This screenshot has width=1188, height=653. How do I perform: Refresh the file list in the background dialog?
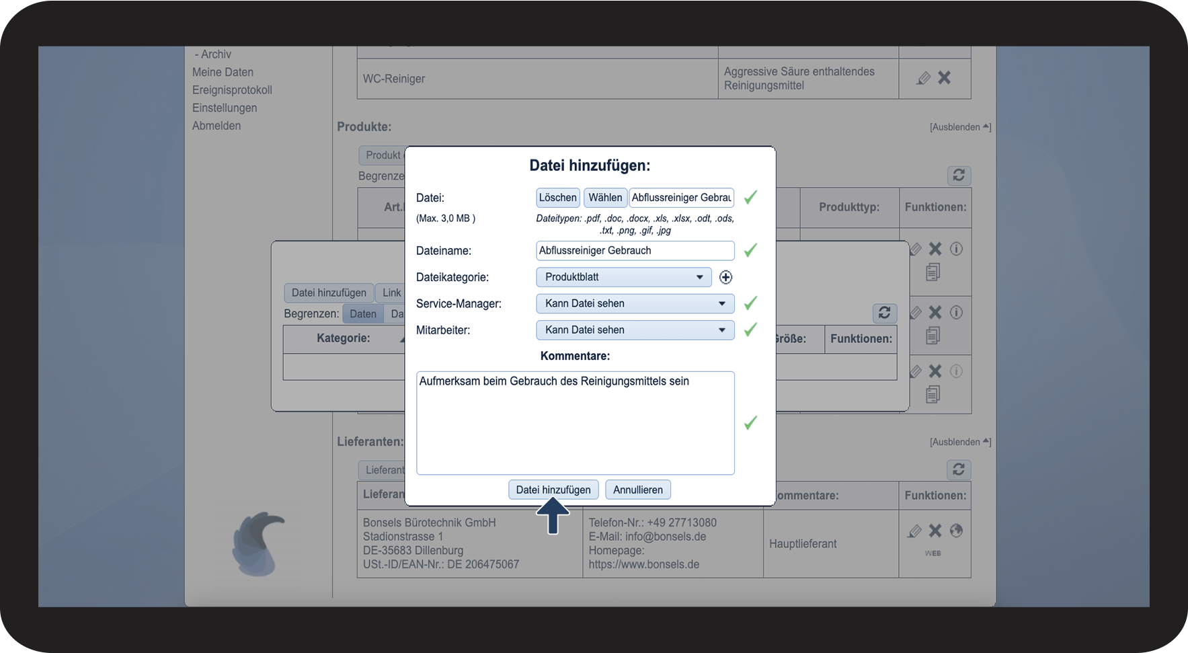pos(885,313)
